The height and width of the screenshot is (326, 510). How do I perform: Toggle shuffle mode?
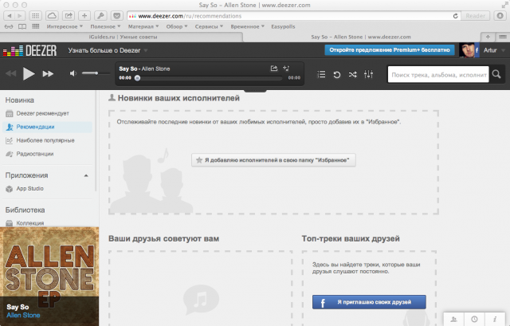[x=352, y=74]
